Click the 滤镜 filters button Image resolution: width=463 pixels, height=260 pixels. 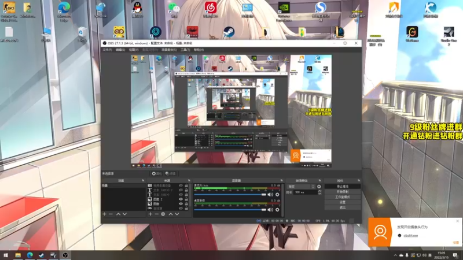pyautogui.click(x=170, y=174)
